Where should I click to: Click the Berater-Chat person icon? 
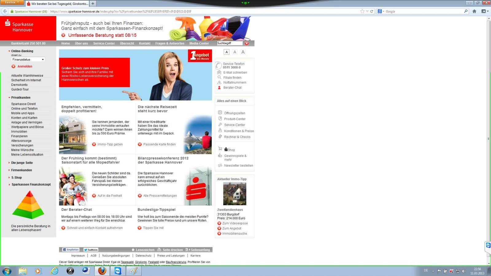[219, 87]
